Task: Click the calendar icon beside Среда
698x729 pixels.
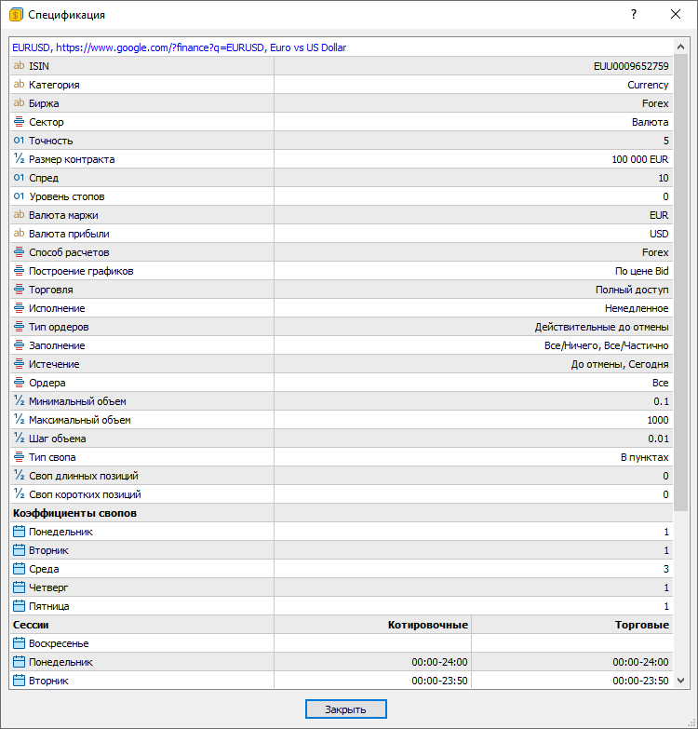Action: pyautogui.click(x=19, y=569)
